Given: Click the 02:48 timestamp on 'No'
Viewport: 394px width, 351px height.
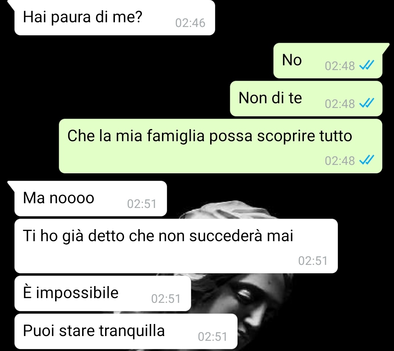Looking at the screenshot, I should click(340, 66).
